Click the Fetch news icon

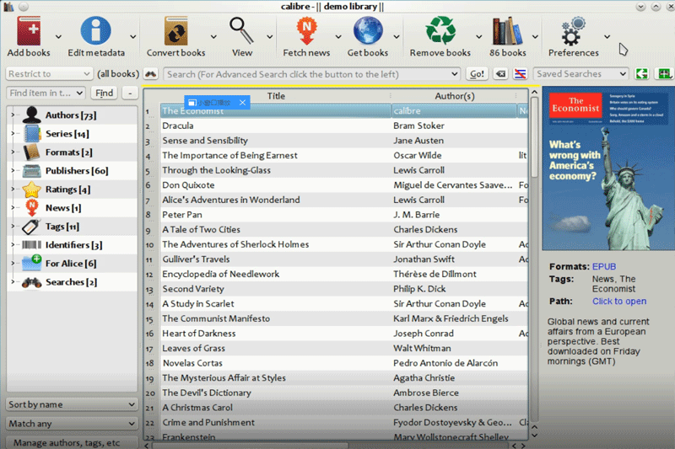pos(306,32)
